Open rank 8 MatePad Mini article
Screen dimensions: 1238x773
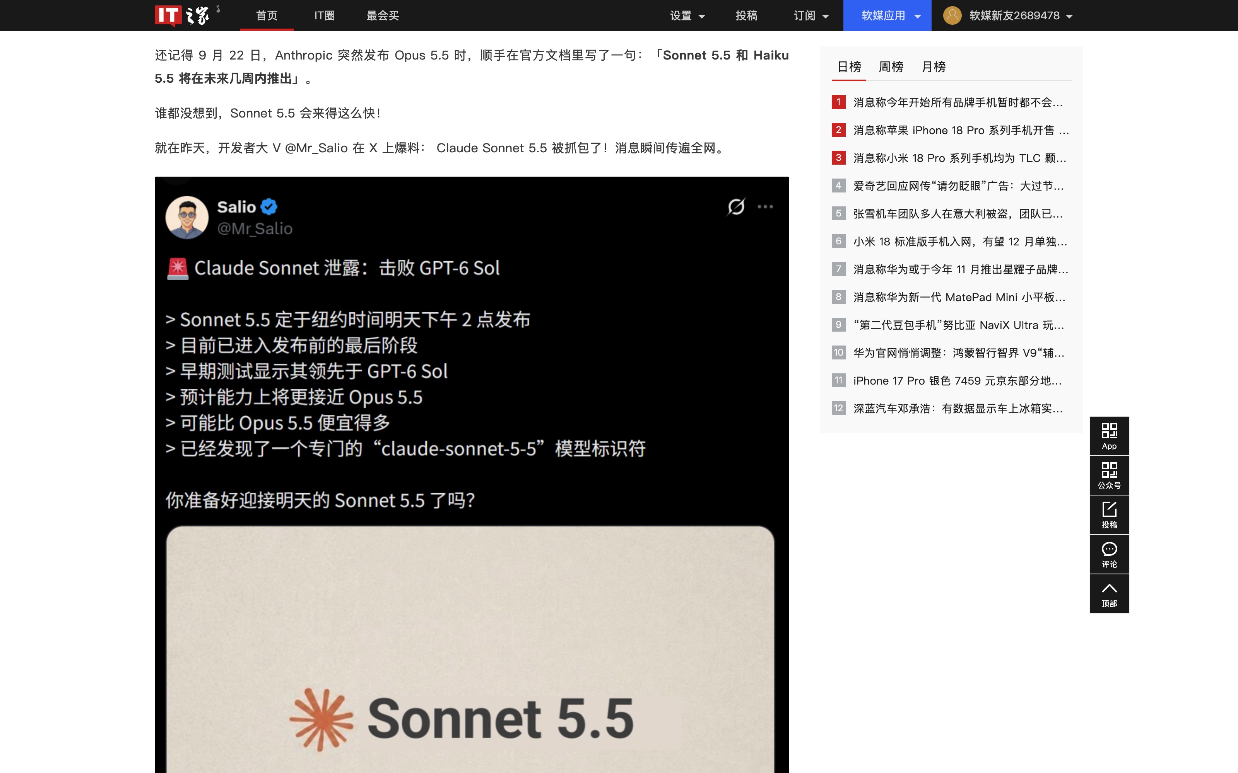pos(959,297)
